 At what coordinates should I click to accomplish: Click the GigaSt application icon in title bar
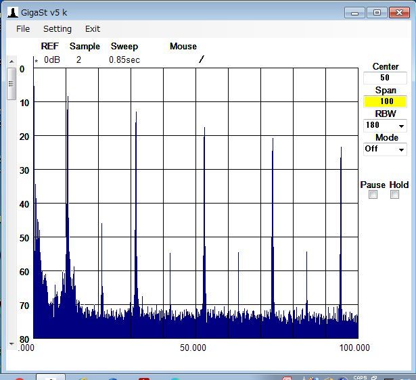pos(12,12)
